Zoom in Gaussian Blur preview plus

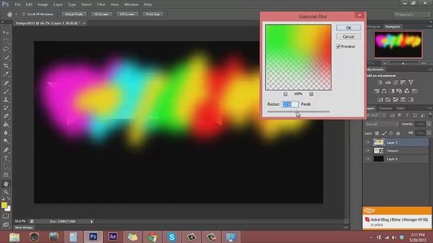click(311, 94)
